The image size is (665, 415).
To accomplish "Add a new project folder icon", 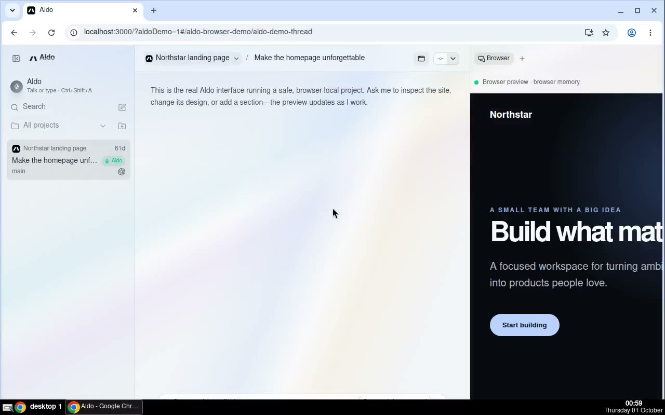I will (x=122, y=126).
